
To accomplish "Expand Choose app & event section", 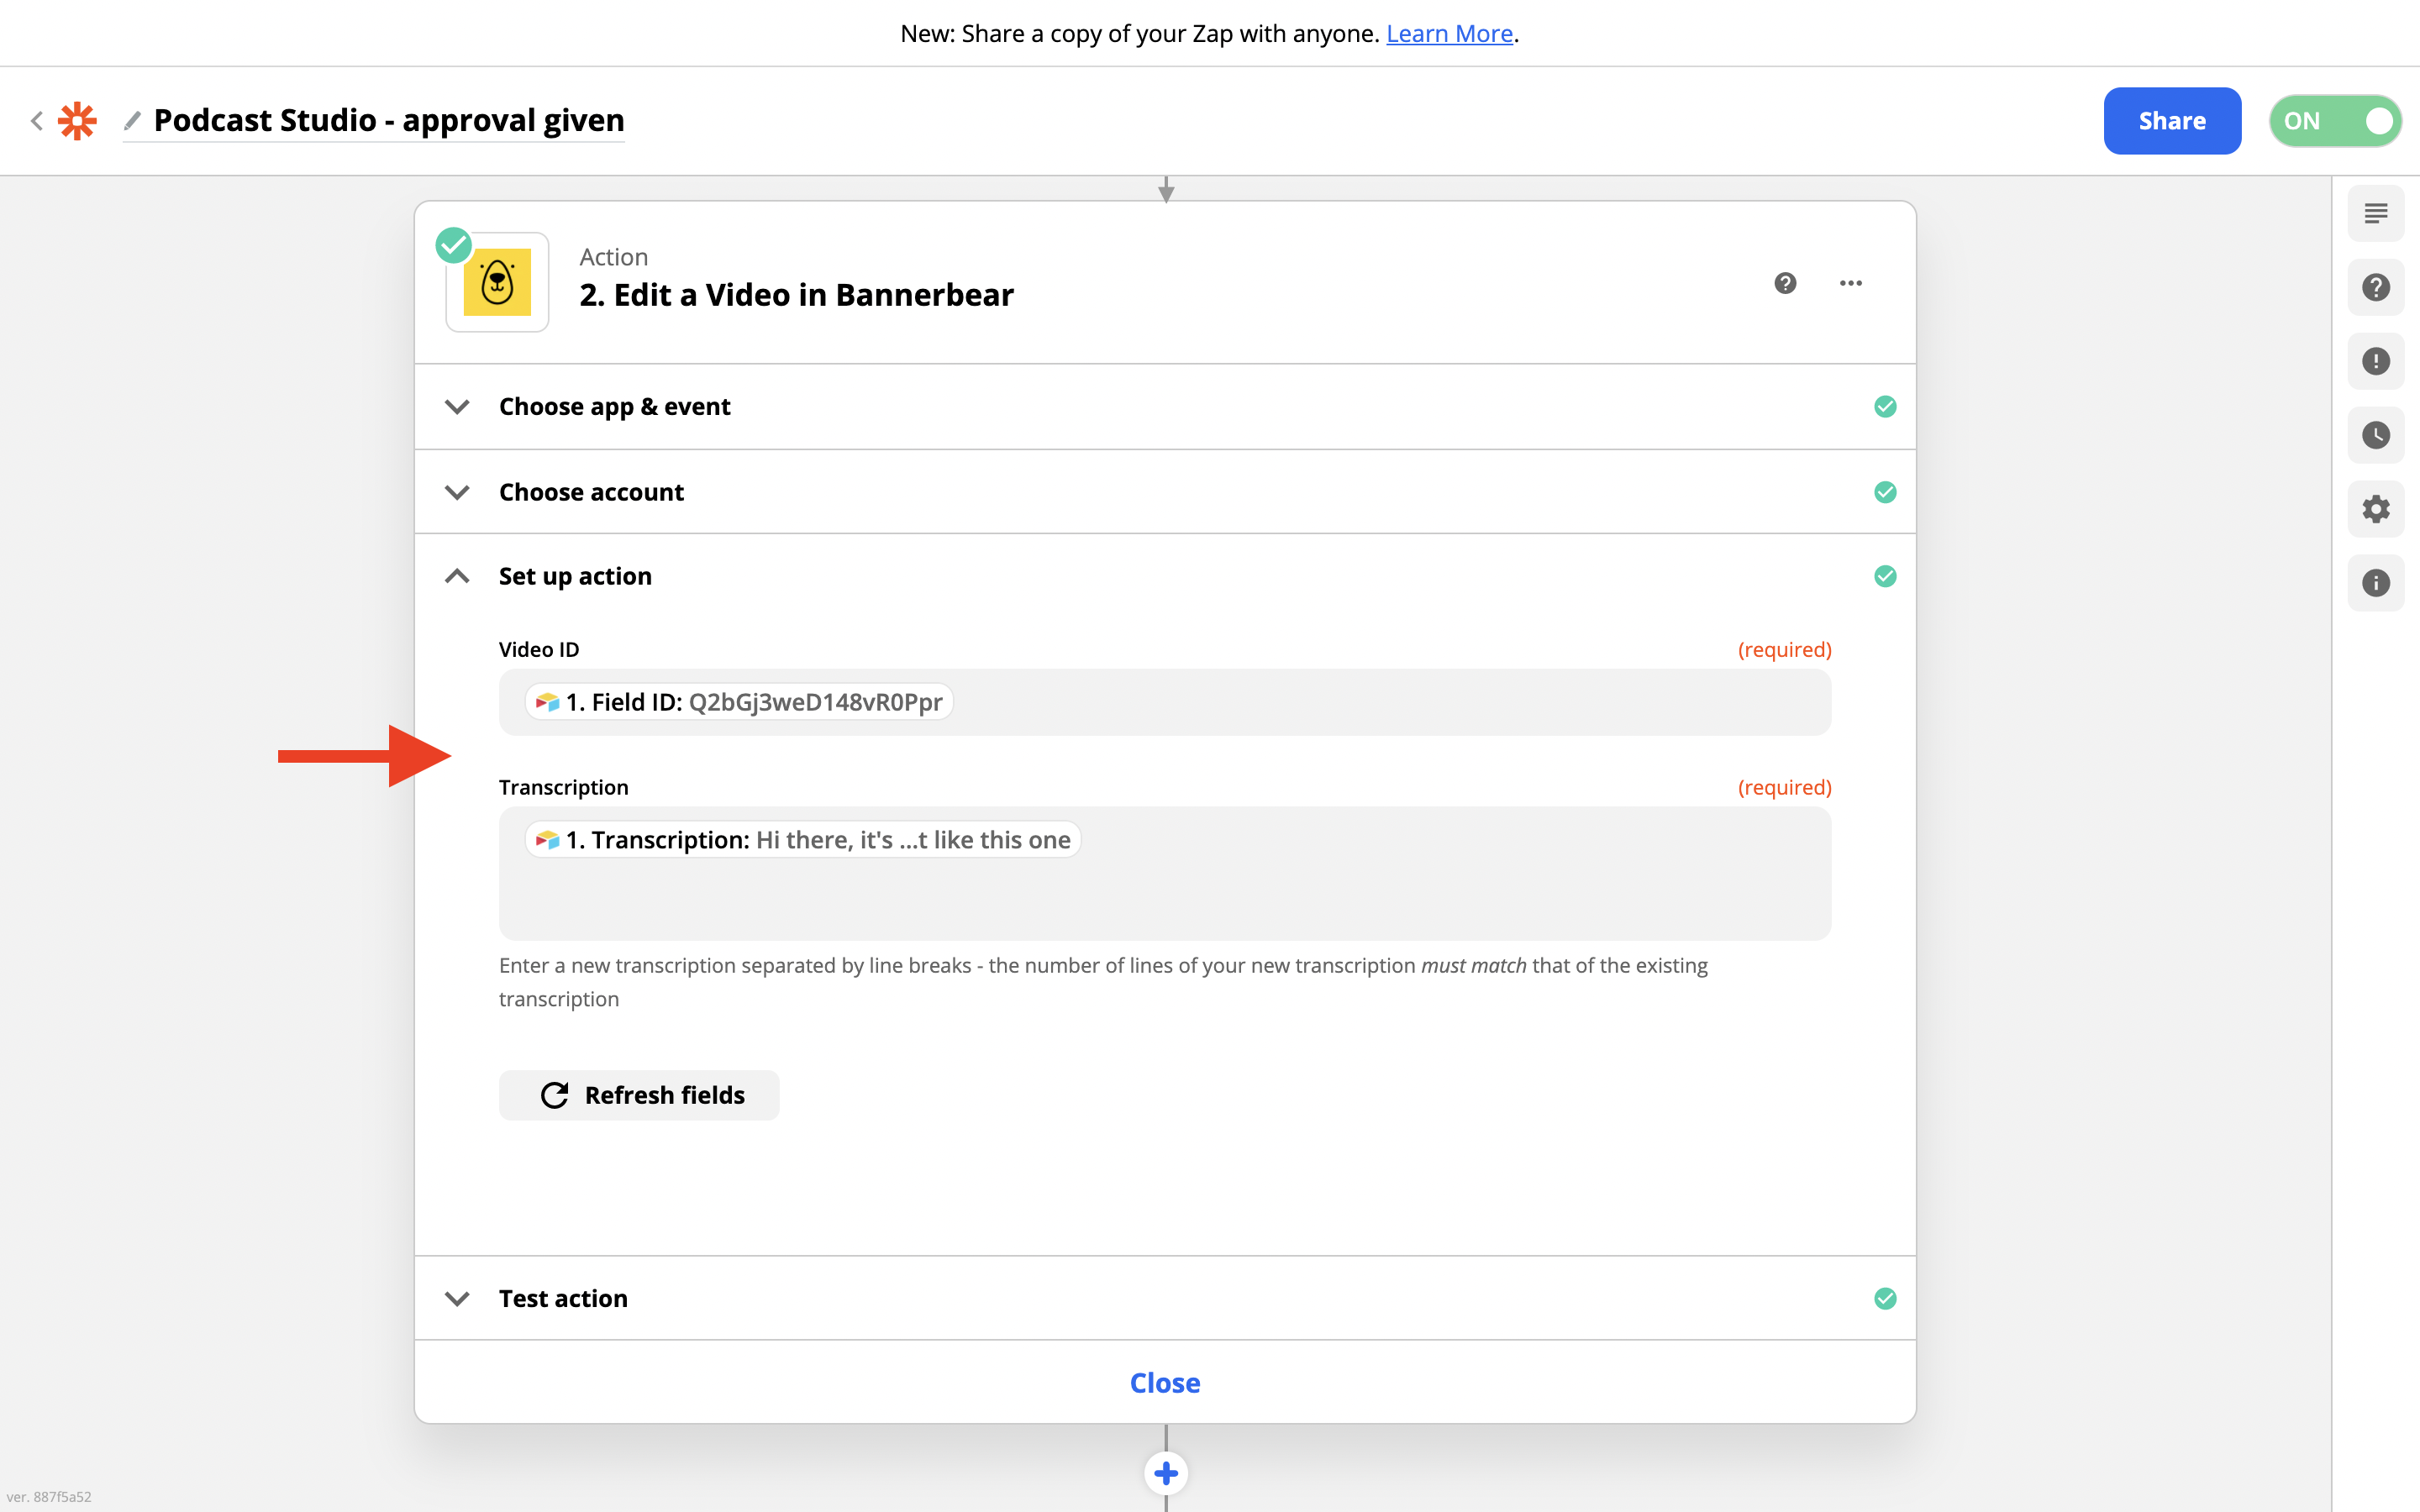I will coord(615,407).
